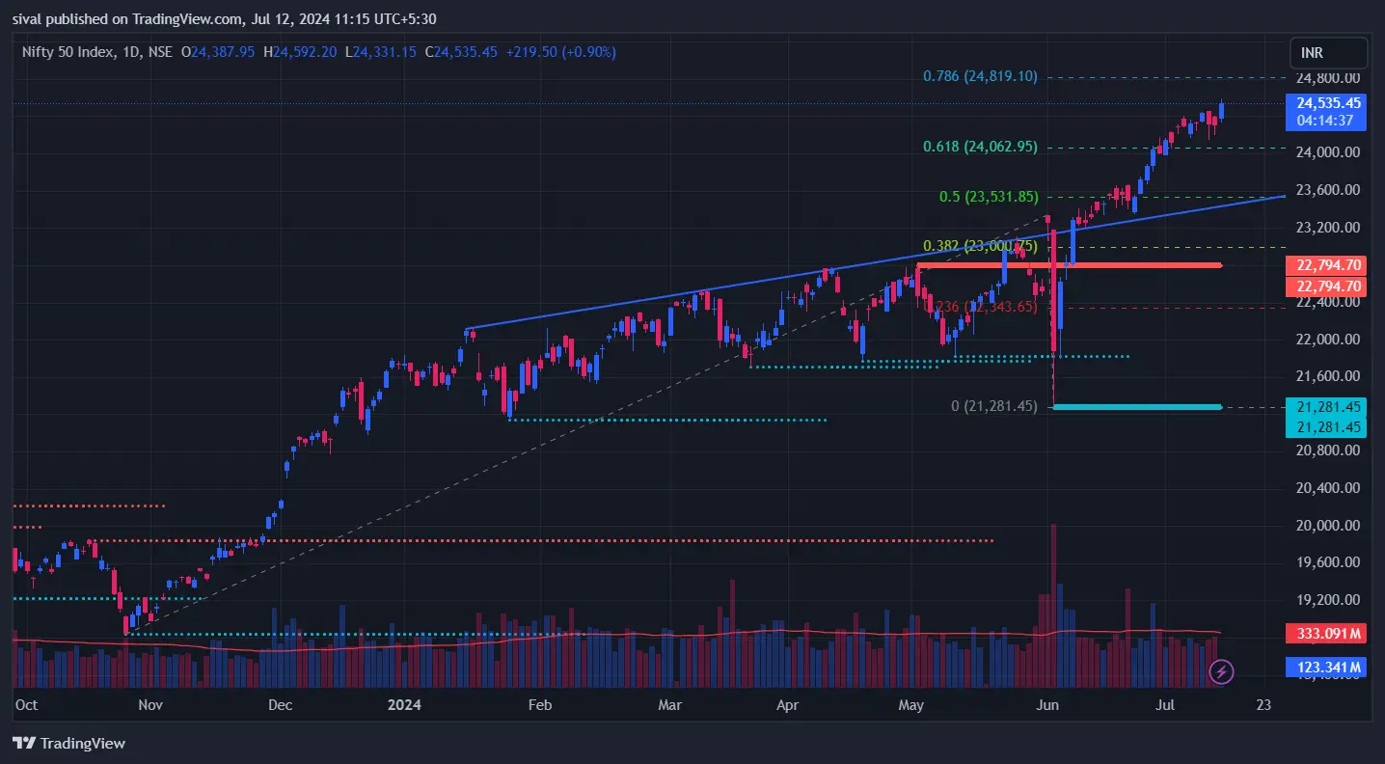Click the 22,000.00 price scale label
This screenshot has height=764, width=1385.
coord(1326,340)
